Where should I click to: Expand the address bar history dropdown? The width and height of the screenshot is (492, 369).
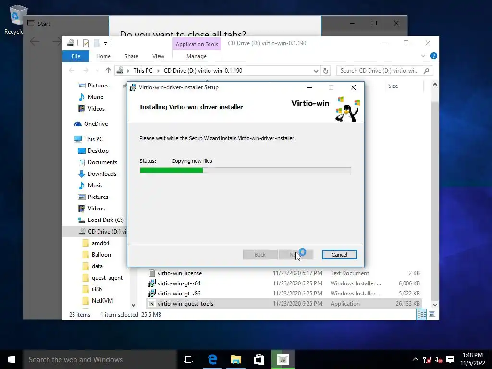coord(316,71)
